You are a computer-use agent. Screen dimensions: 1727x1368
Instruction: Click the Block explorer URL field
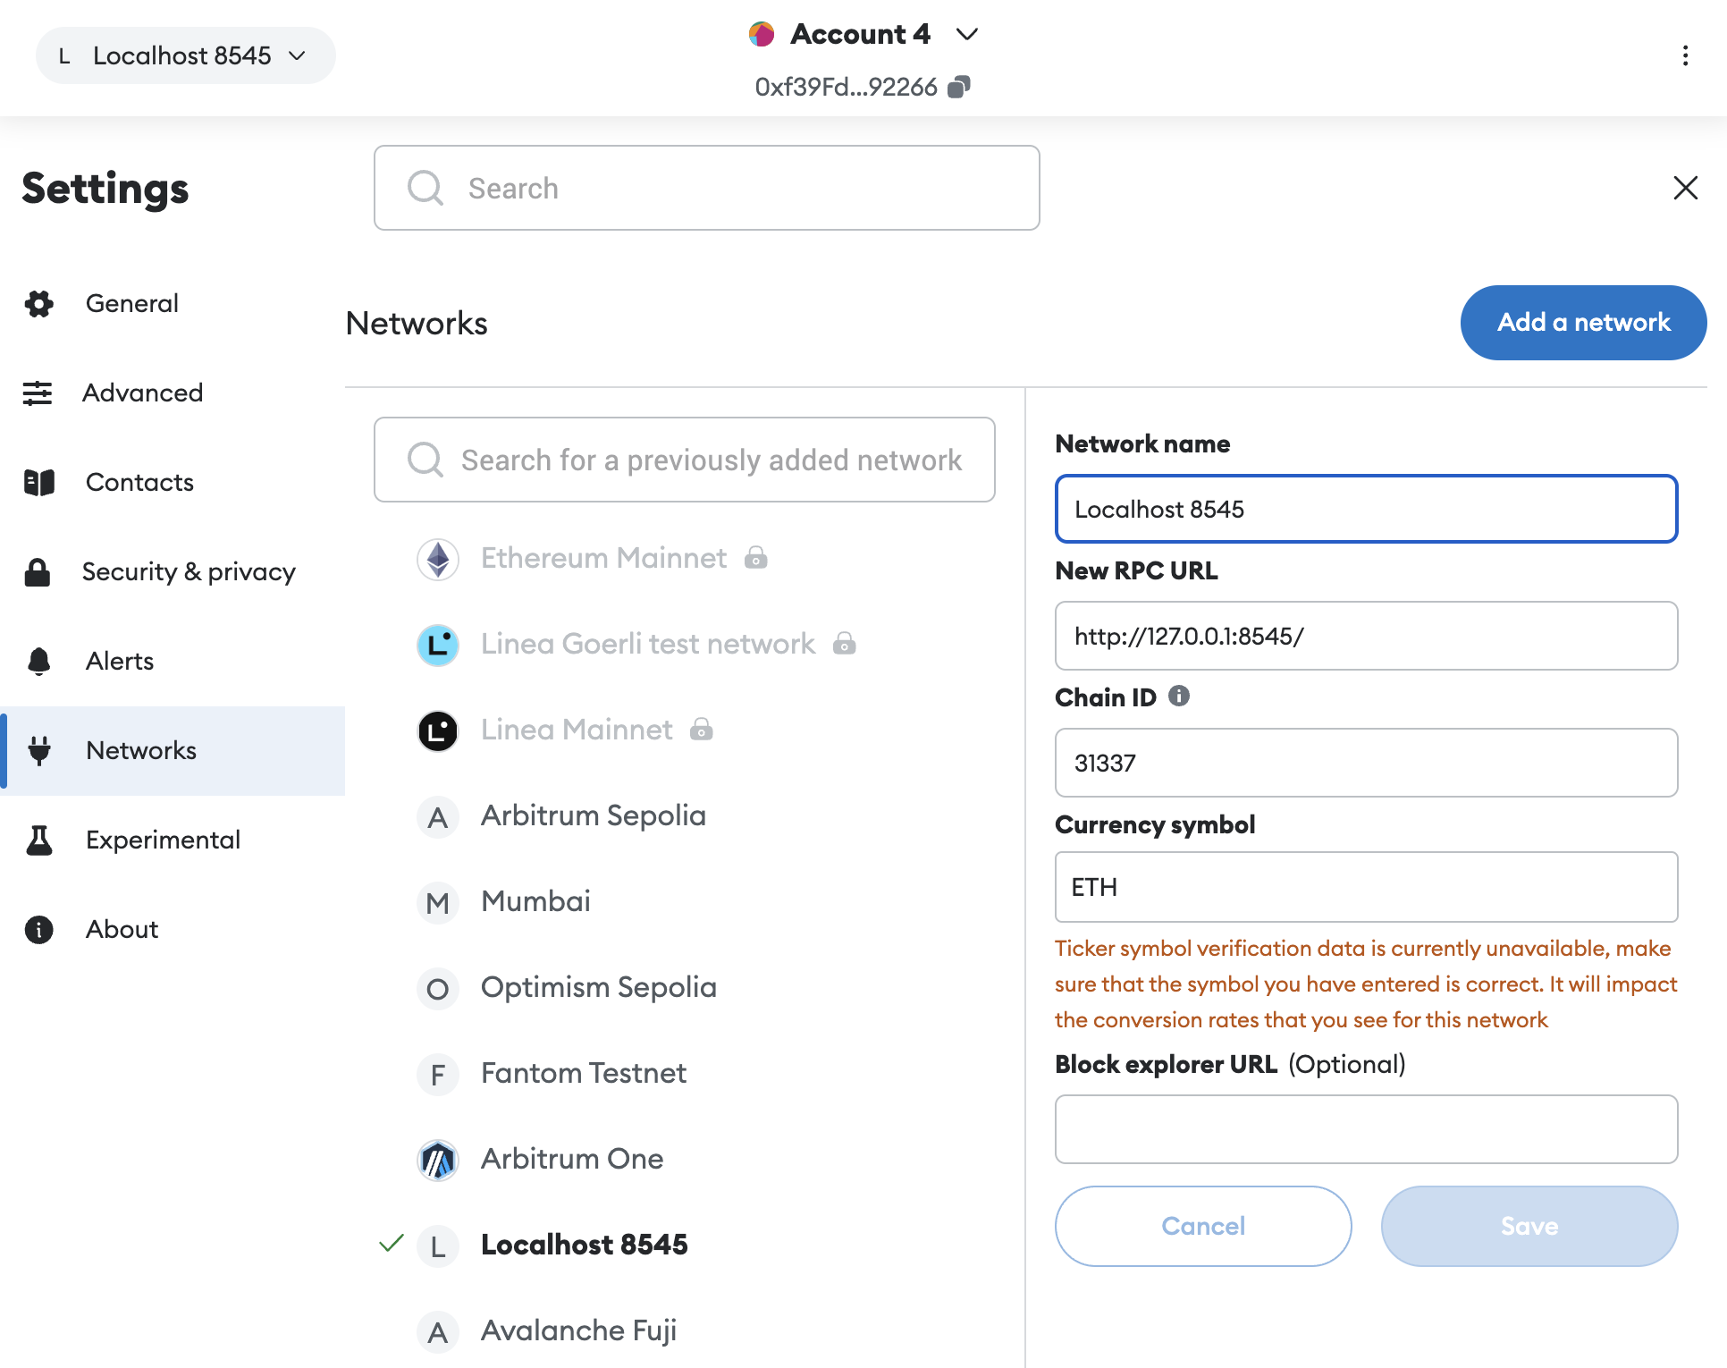[x=1366, y=1129]
